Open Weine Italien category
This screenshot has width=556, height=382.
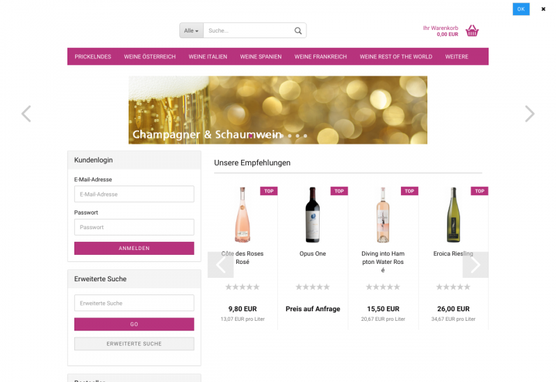click(x=208, y=57)
